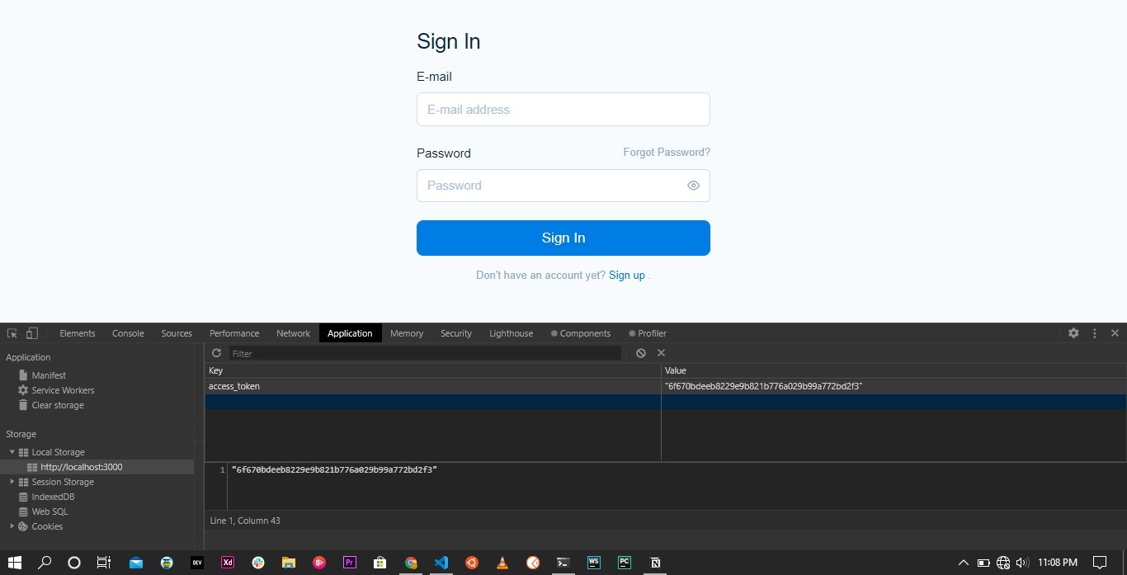Screen dimensions: 1127x575
Task: Refresh the Local Storage items list
Action: (217, 353)
